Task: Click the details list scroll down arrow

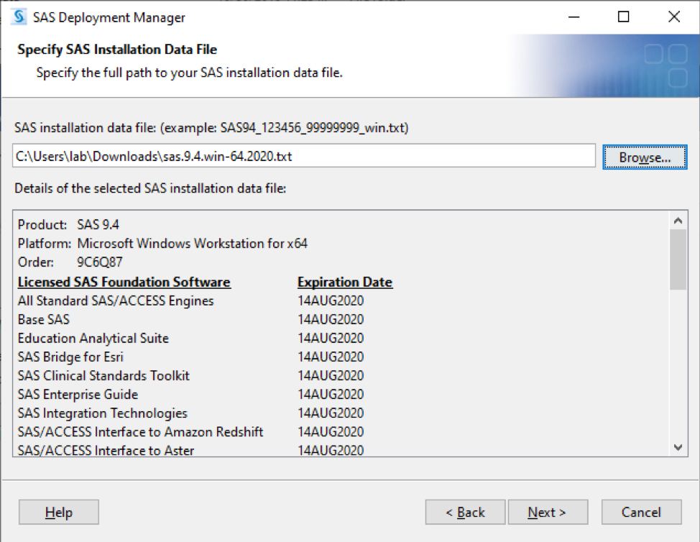Action: tap(678, 447)
